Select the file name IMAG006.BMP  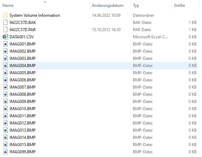[23, 80]
